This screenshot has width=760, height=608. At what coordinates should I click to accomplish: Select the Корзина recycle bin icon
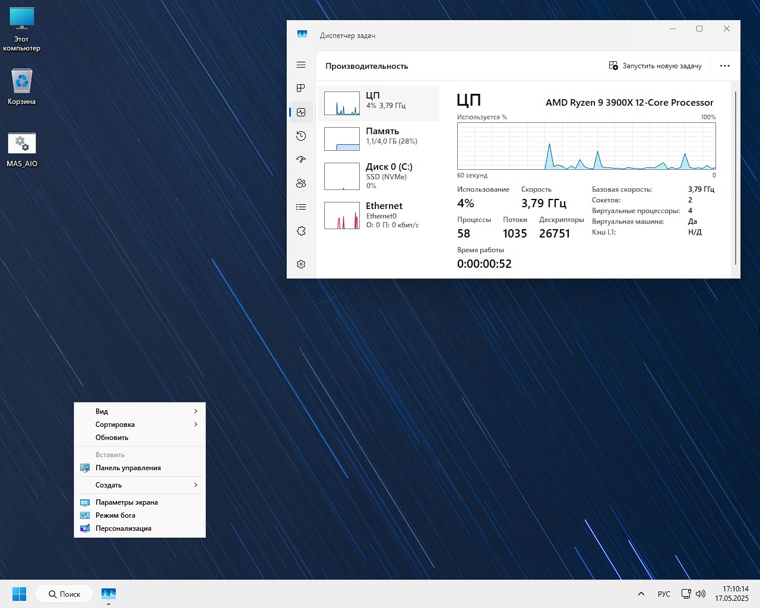22,87
